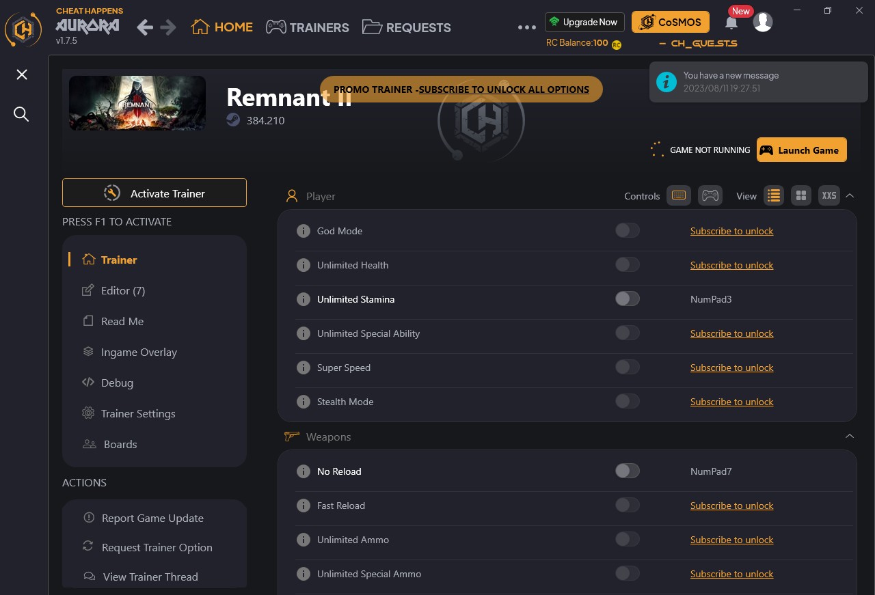
Task: Open CoSMOS button
Action: click(671, 22)
